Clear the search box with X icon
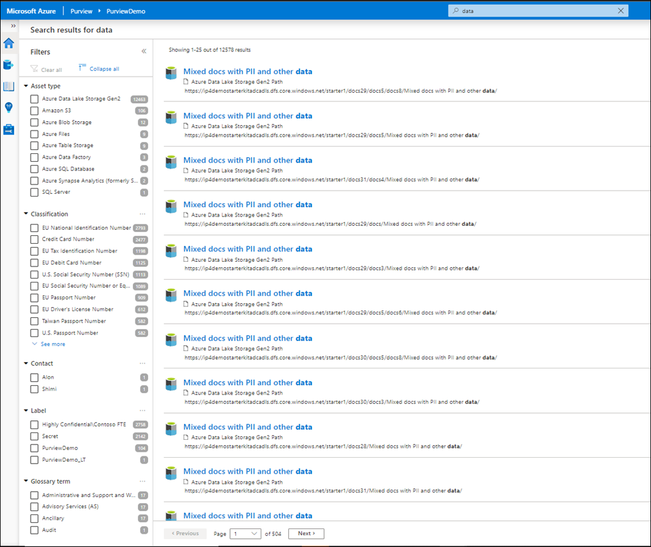This screenshot has height=547, width=651. tap(621, 11)
